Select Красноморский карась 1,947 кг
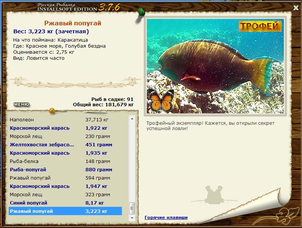Screen dimensions: 302x228 pos(65,186)
